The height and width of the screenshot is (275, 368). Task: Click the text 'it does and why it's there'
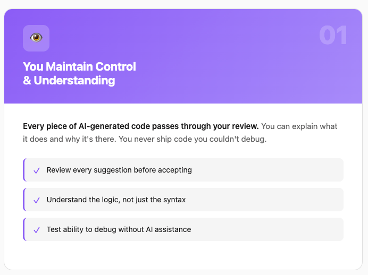point(70,139)
